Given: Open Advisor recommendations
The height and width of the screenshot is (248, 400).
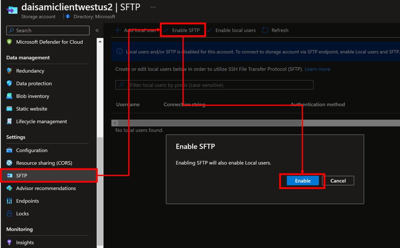Looking at the screenshot, I should pyautogui.click(x=46, y=188).
